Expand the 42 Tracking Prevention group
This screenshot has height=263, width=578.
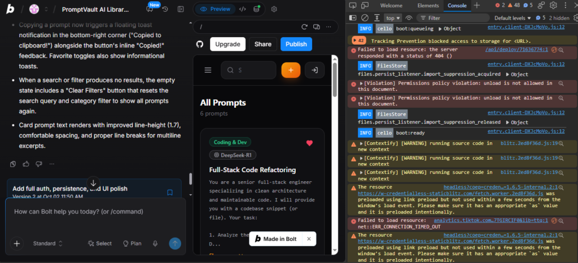(358, 41)
